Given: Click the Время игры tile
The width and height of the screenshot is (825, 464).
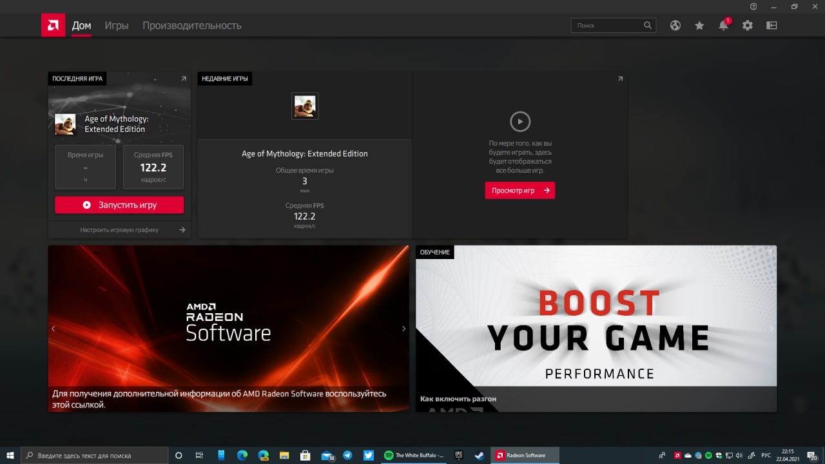Looking at the screenshot, I should coord(85,167).
